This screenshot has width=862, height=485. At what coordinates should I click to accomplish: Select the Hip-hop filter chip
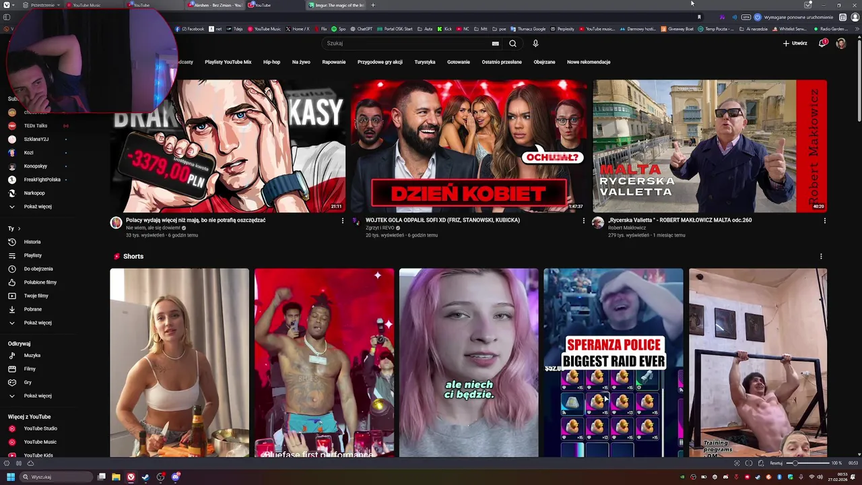click(x=271, y=62)
